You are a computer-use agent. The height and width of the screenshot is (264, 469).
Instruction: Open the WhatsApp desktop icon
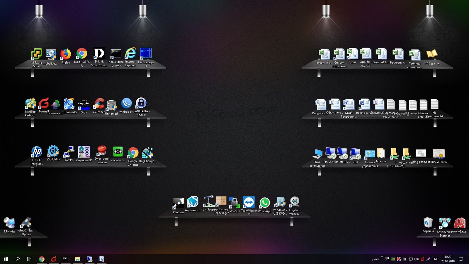pos(264,203)
